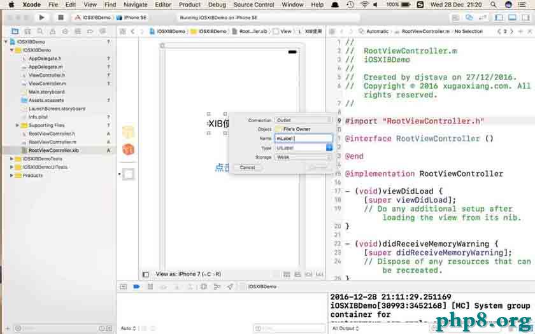The width and height of the screenshot is (535, 334).
Task: Click the Name text field containing mLabel
Action: coord(303,138)
